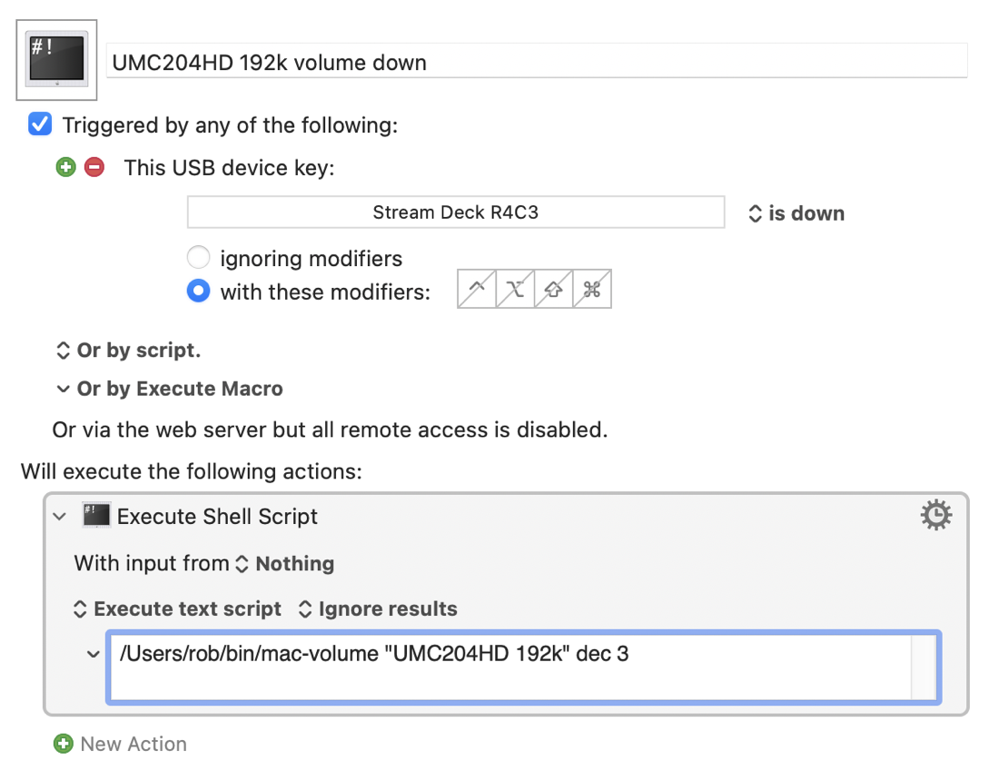Open the action gear settings menu
999x781 pixels.
935,516
